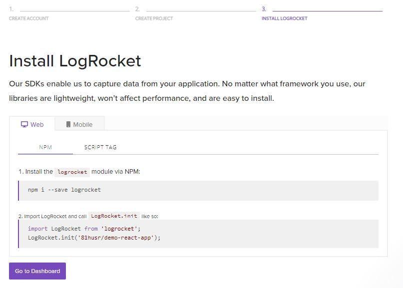Click the inline LogRocket.init code snippet
The width and height of the screenshot is (403, 288).
coord(114,216)
